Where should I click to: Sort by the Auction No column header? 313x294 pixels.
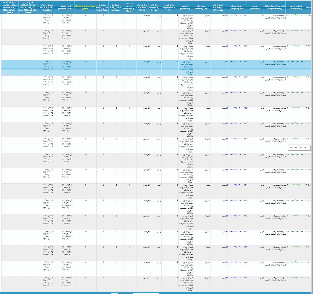point(296,7)
